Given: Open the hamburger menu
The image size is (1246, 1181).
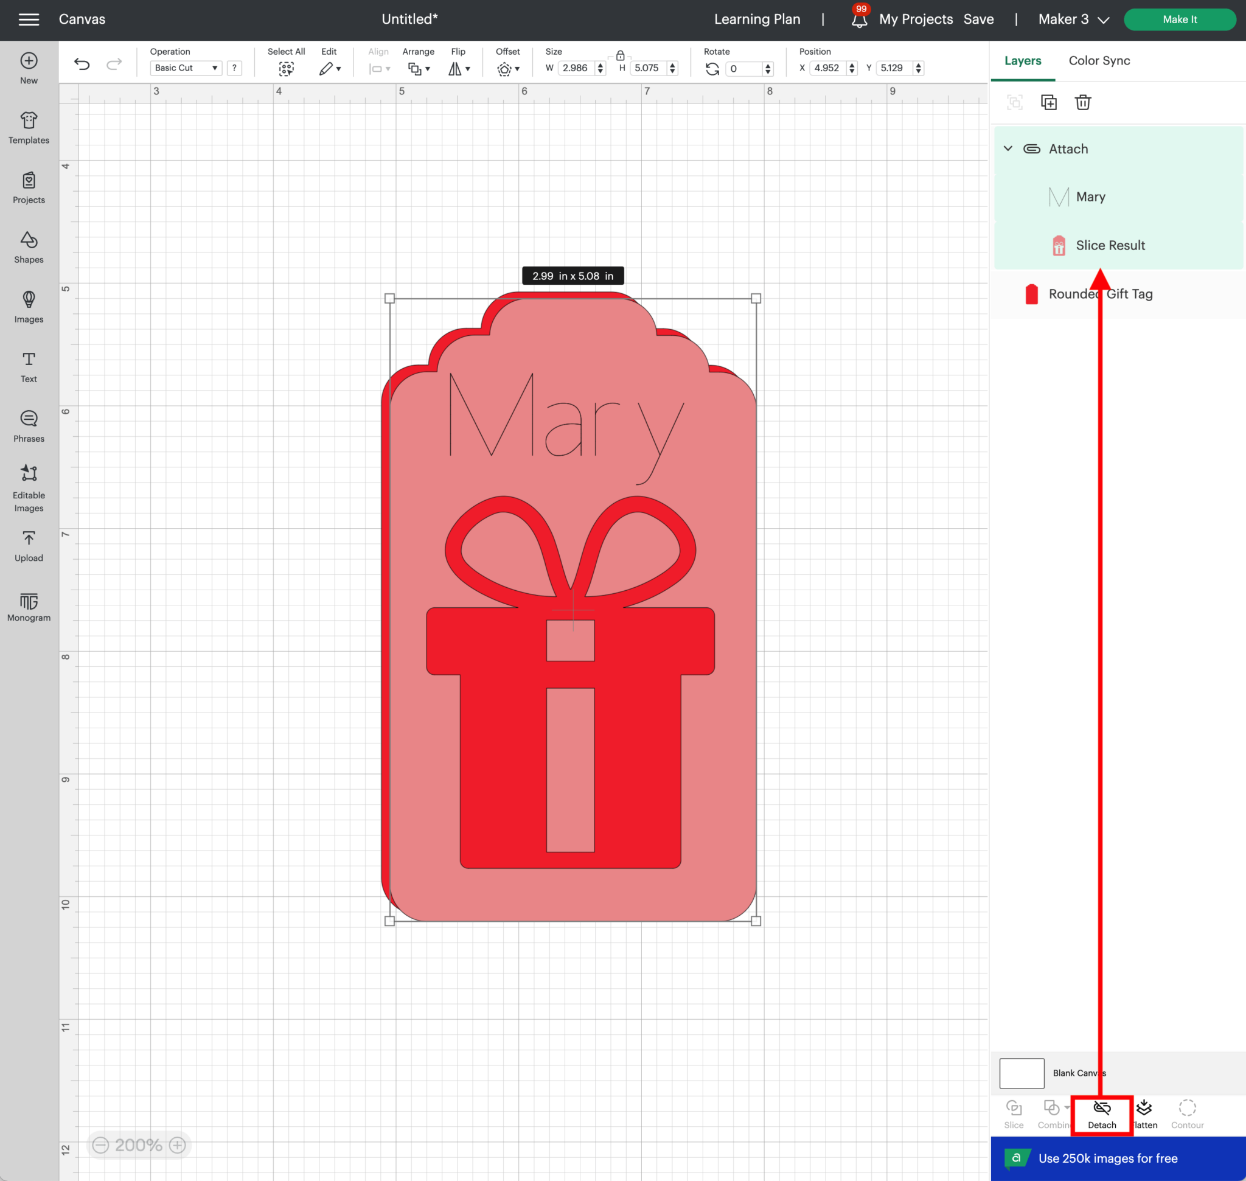Looking at the screenshot, I should [x=28, y=19].
